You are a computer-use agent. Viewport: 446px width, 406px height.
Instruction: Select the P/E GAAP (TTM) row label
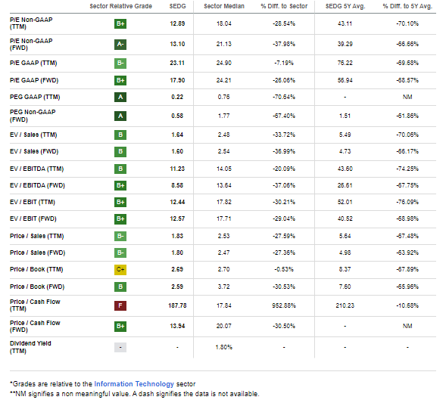(x=33, y=63)
